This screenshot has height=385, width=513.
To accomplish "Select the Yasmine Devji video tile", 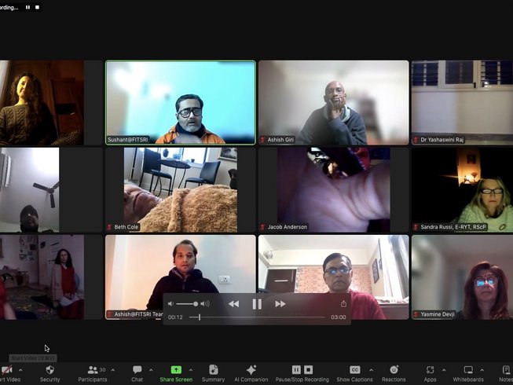I will point(462,277).
